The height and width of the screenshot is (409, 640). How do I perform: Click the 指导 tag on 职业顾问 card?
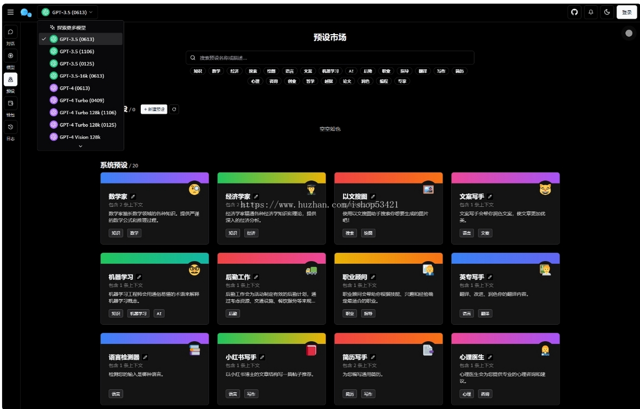coord(368,314)
